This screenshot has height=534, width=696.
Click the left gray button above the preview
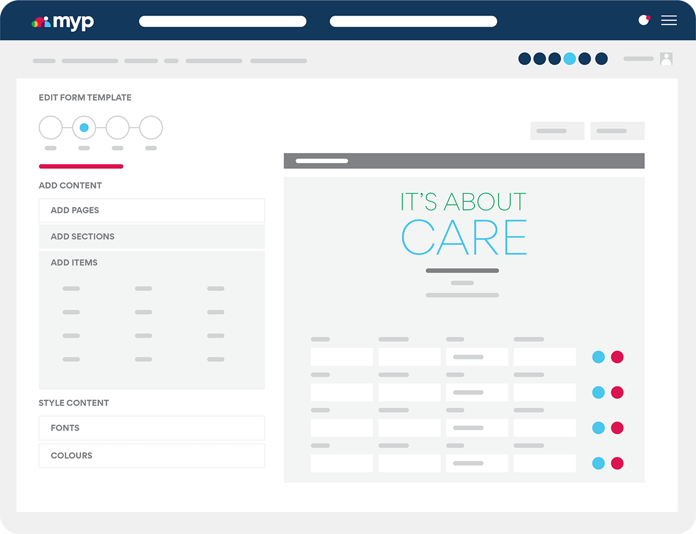point(557,130)
